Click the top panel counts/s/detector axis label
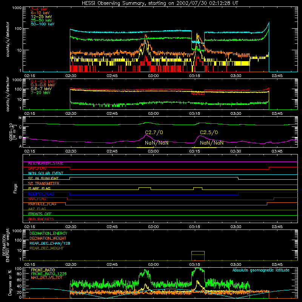302x302 pixels. 8,39
